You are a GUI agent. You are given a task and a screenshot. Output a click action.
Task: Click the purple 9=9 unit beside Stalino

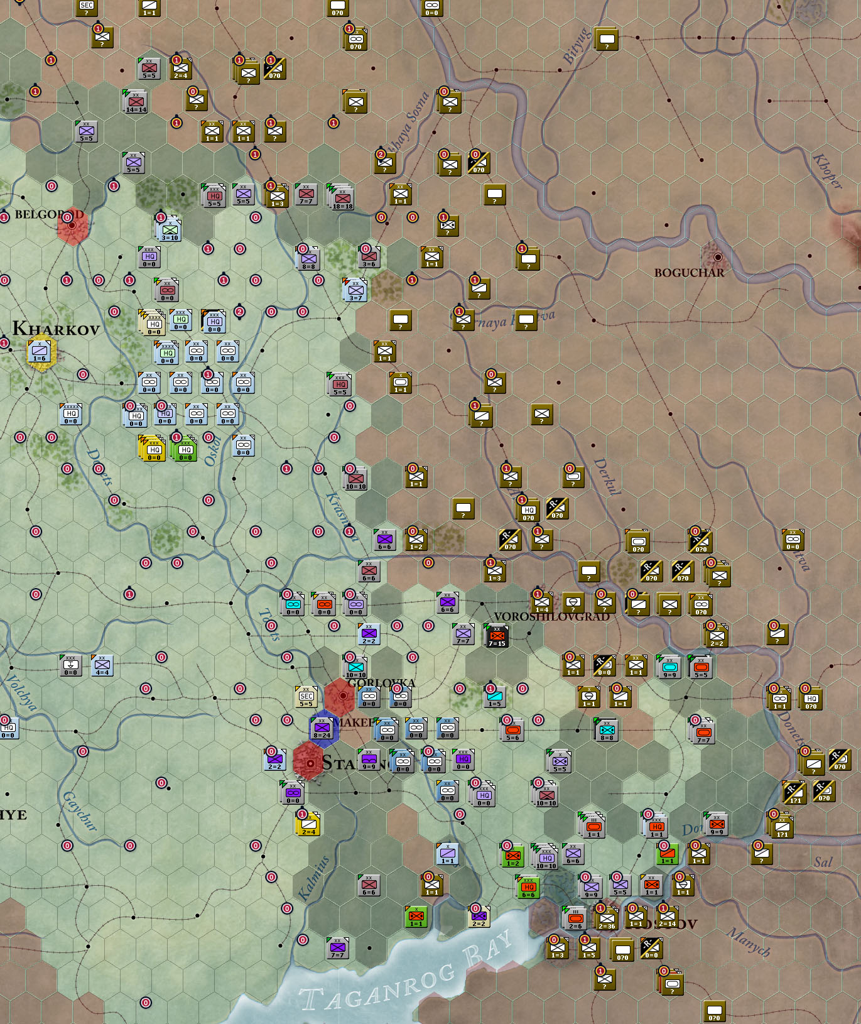coord(369,759)
